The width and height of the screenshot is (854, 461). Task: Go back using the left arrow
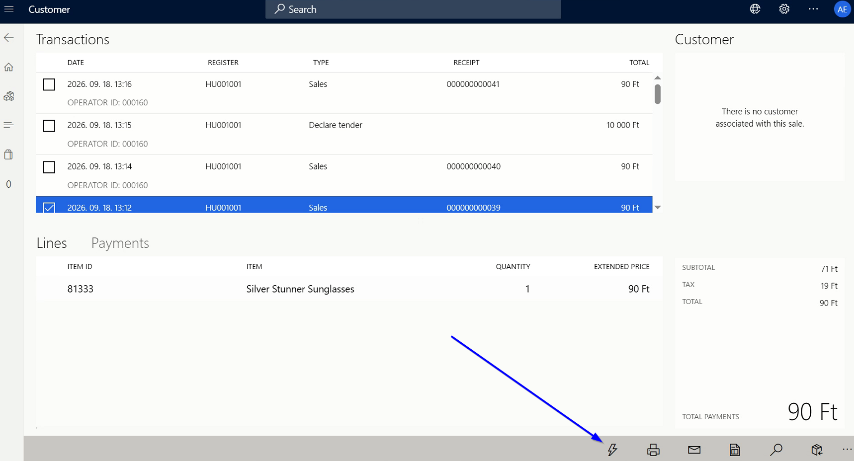(9, 38)
